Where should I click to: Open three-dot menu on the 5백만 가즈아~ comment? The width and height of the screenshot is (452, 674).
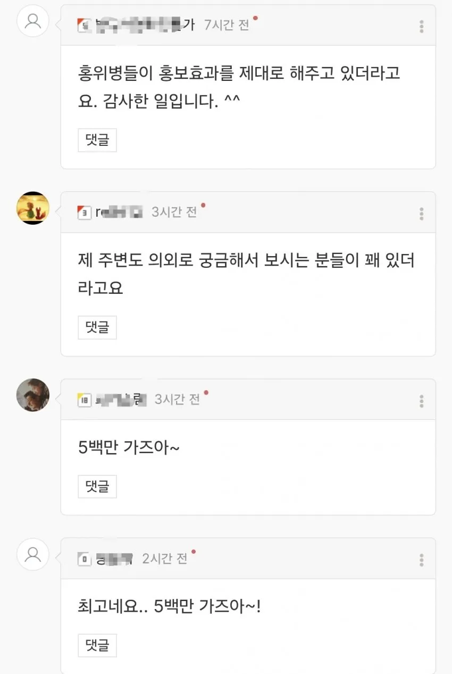pyautogui.click(x=421, y=400)
